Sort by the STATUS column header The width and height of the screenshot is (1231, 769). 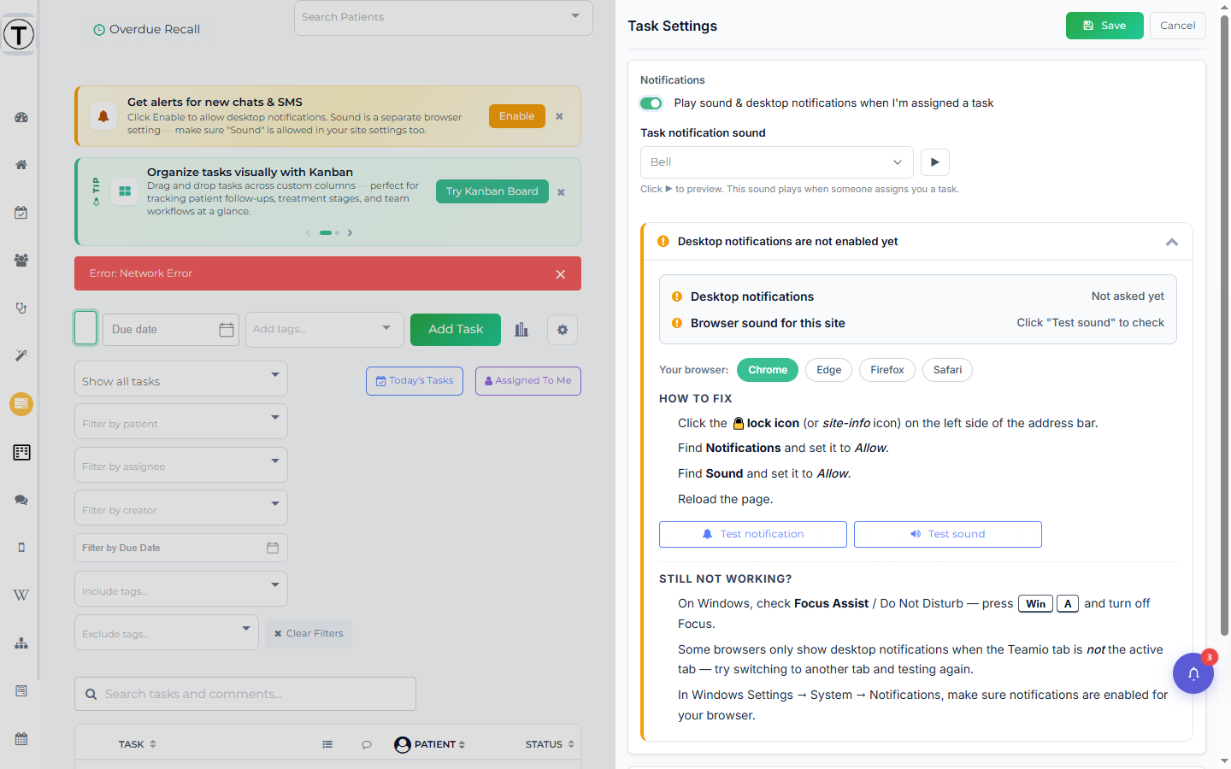tap(550, 744)
